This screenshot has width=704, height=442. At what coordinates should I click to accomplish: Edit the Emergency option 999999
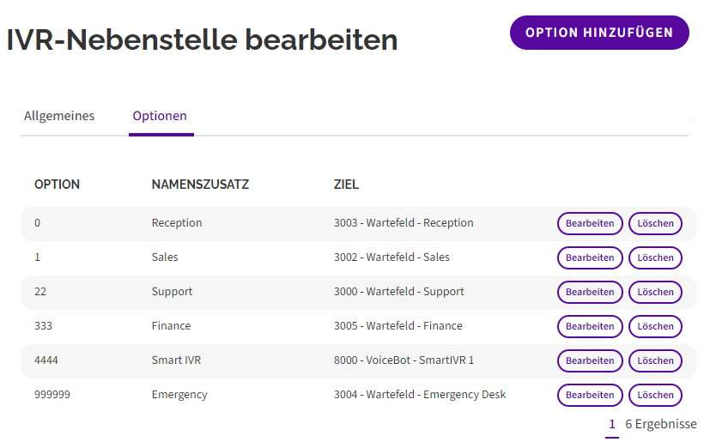pos(590,395)
